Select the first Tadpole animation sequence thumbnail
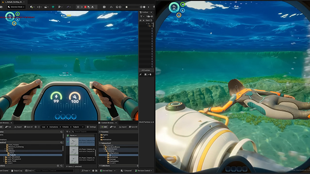The height and width of the screenshot is (174, 310). (74, 141)
